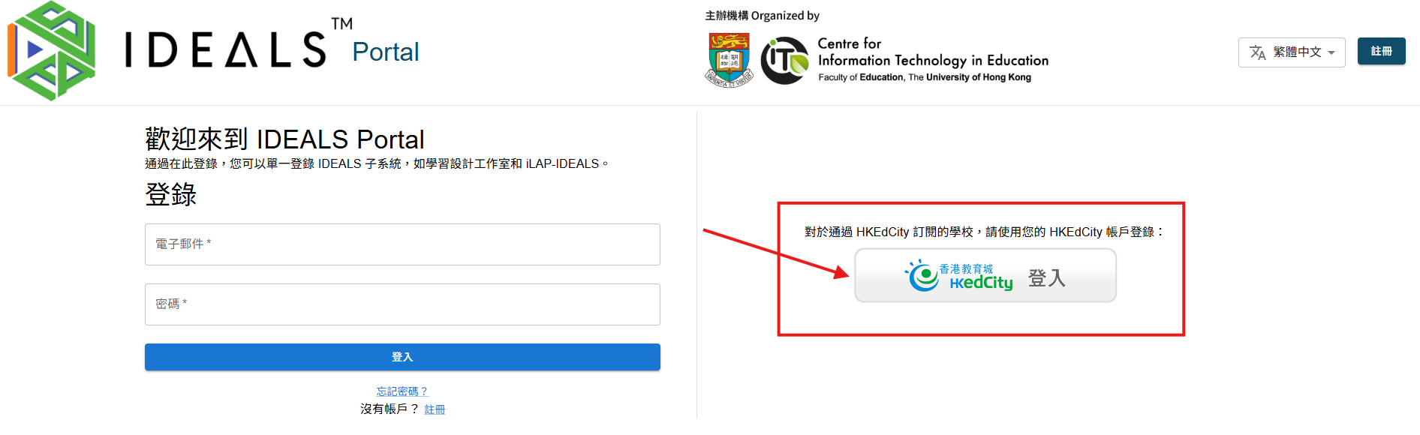Screen dimensions: 1420x435
Task: Click the CITE circular logo
Action: (785, 61)
